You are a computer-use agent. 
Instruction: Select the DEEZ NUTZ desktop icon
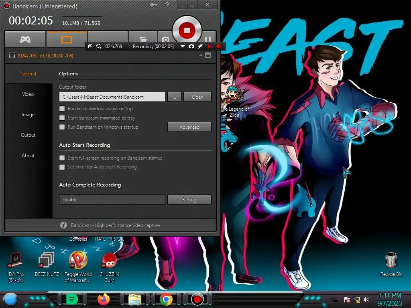tap(47, 264)
